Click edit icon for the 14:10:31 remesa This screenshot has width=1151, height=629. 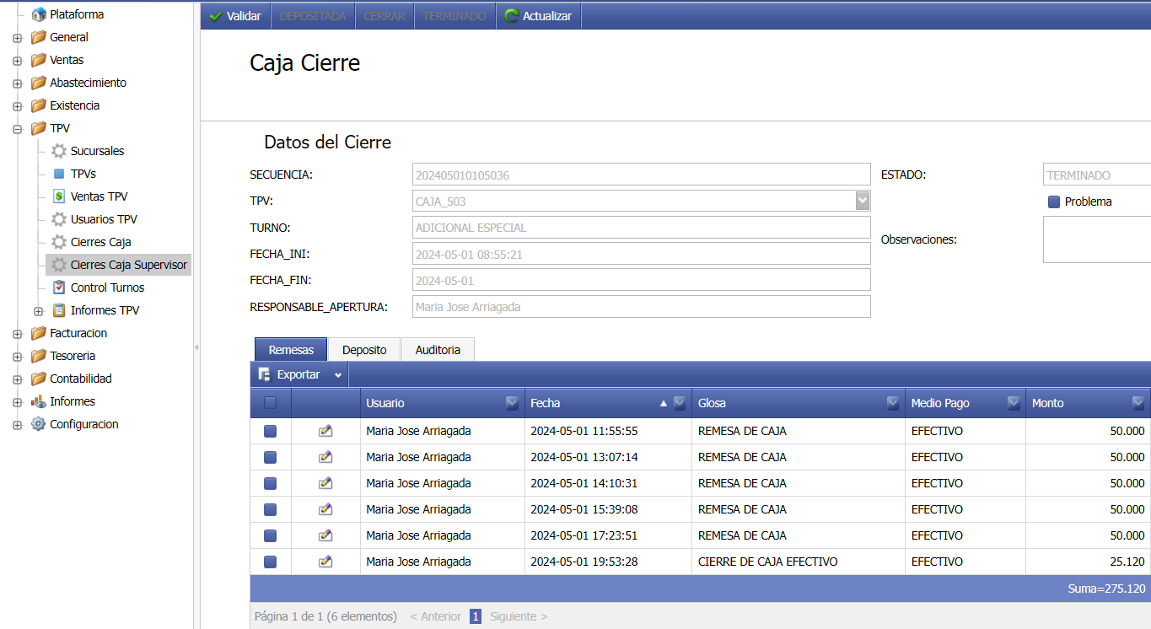[x=325, y=483]
